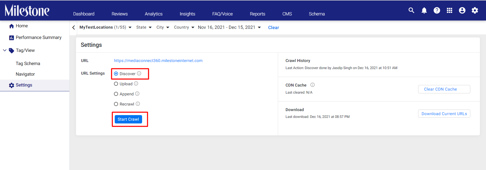Click the Tag/View tag icon
486x170 pixels.
11,51
